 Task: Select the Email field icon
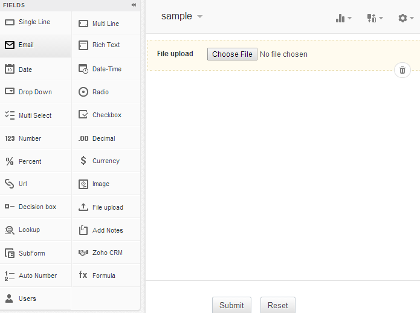pos(10,45)
